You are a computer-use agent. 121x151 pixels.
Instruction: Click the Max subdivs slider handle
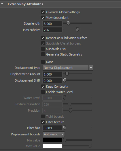[x=77, y=30]
